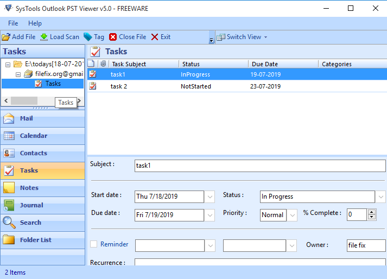Sort by Task Subject column

tap(144, 64)
